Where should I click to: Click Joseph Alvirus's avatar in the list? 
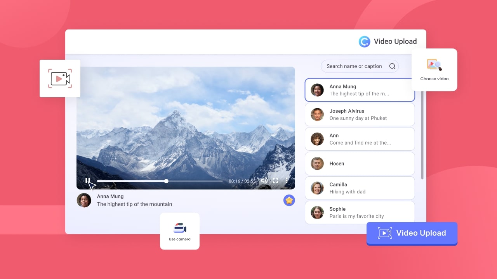coord(317,114)
